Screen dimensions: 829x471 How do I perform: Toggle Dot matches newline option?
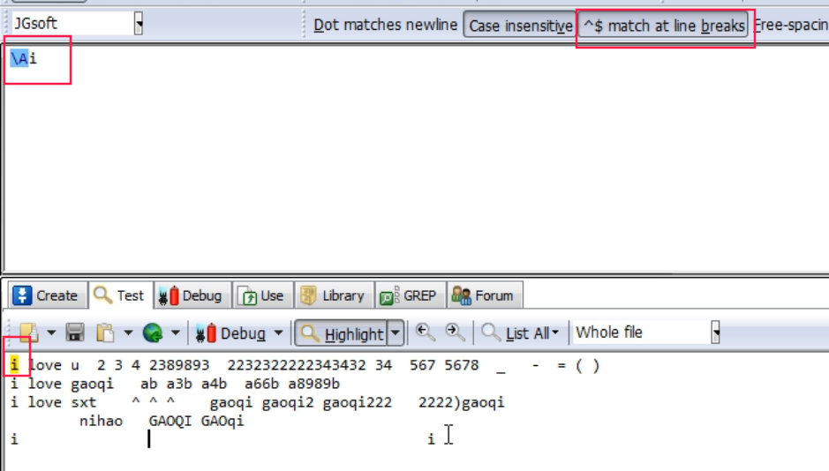click(x=386, y=25)
